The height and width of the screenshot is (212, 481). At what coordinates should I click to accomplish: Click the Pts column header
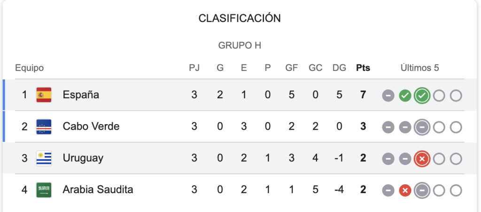click(363, 68)
